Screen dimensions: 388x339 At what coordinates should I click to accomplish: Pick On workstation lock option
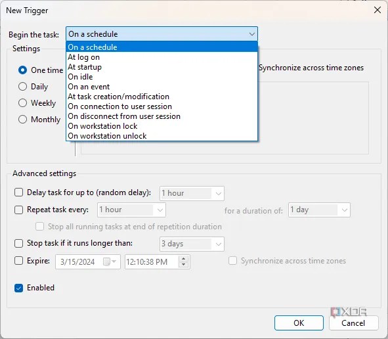pyautogui.click(x=162, y=126)
